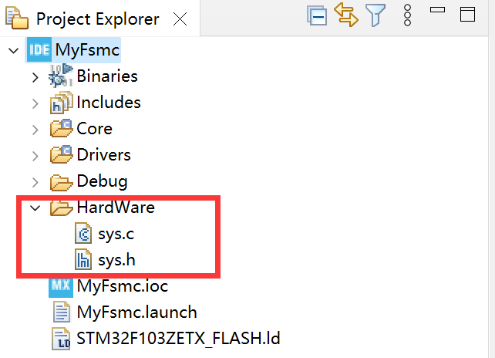Collapse the HardWare folder
495x358 pixels.
[35, 208]
